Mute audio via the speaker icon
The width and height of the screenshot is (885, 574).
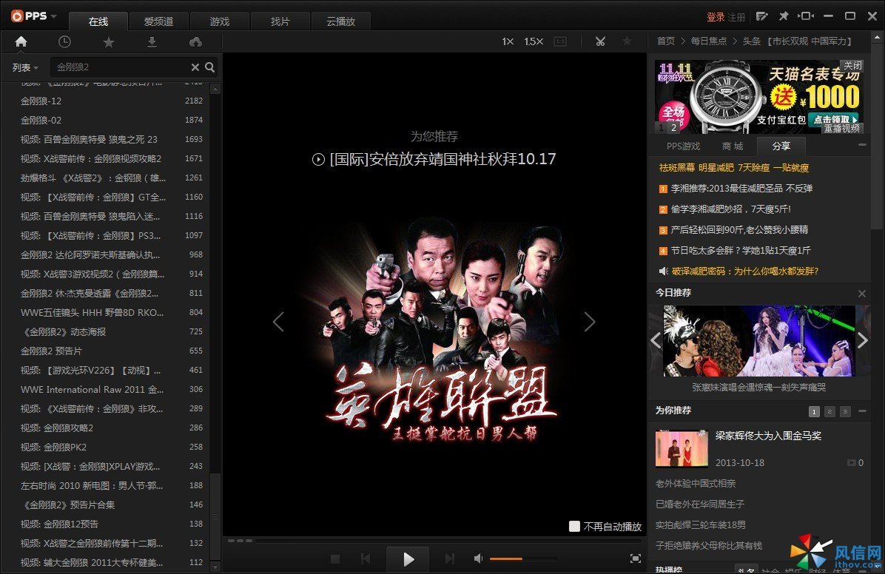coord(479,558)
